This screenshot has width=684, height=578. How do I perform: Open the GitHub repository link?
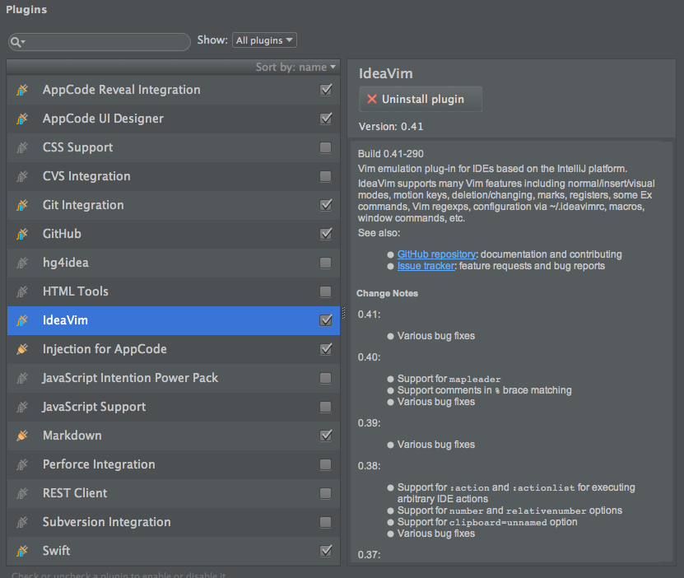click(x=436, y=254)
